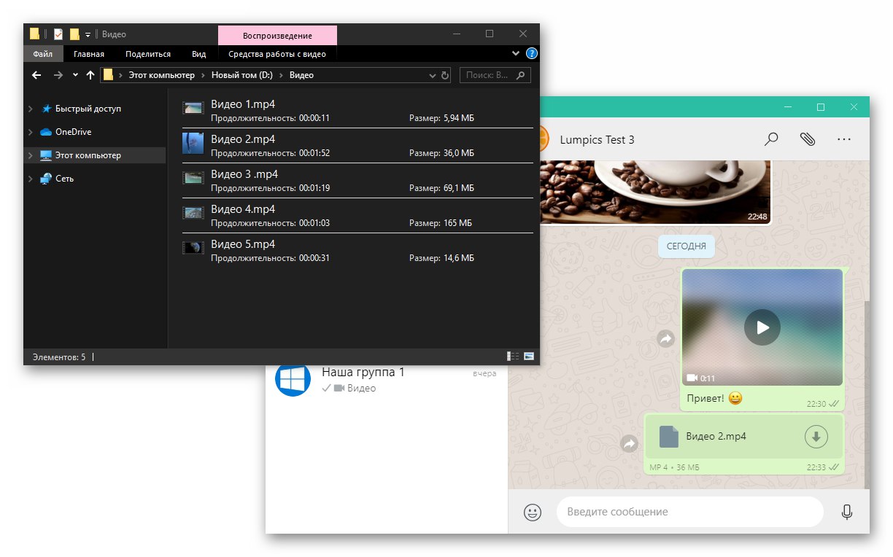Select the file Видео 2.mp4 in Explorer
This screenshot has width=893, height=557.
[x=357, y=146]
